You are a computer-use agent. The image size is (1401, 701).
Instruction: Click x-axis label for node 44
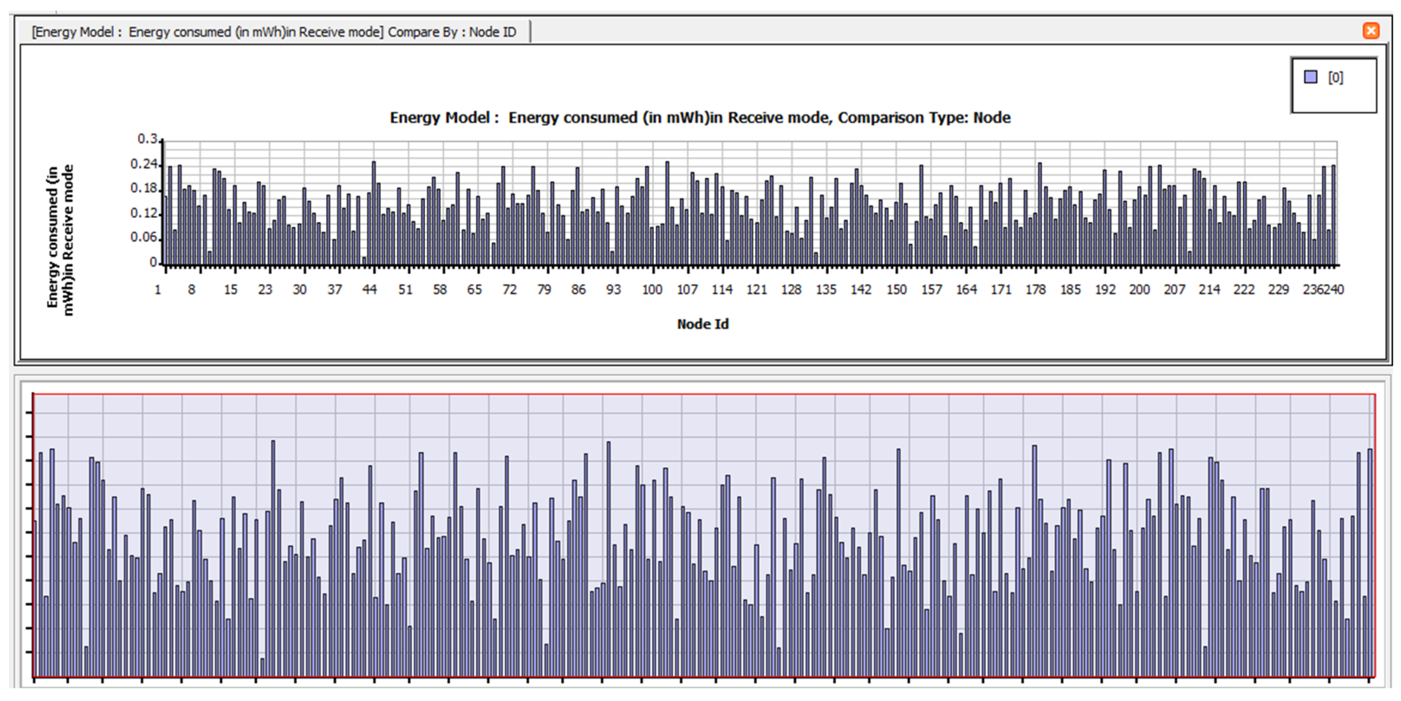coord(369,290)
